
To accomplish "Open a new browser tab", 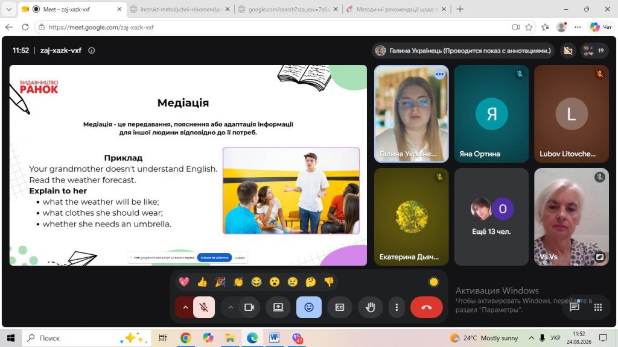I will [x=460, y=9].
